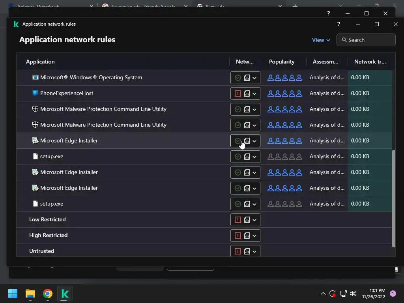Screen dimensions: 404x303
Task: Toggle the red block status for PhoneExperienceHost
Action: pyautogui.click(x=238, y=94)
